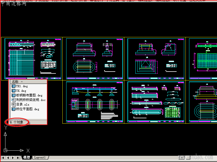The width and height of the screenshot is (217, 162).
Task: Select the top-left rebar grid drawing sheet
Action: point(33,59)
